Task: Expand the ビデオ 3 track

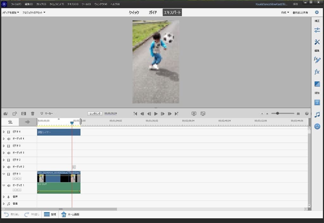Action: point(4,146)
